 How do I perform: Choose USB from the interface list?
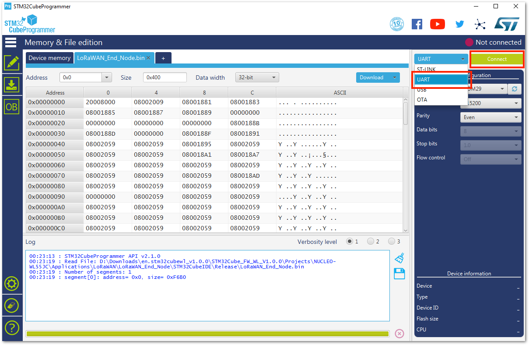click(x=441, y=90)
